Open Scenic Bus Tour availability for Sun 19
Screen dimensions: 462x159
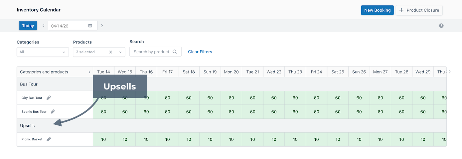point(210,112)
